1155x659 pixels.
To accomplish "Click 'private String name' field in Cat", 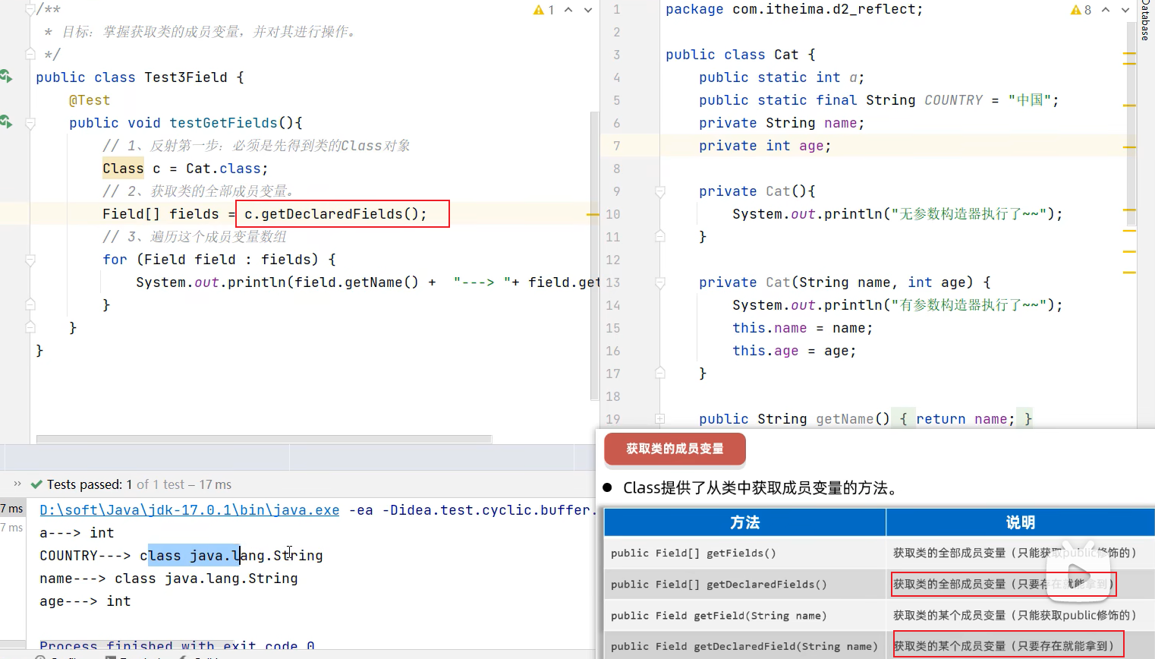I will point(782,123).
